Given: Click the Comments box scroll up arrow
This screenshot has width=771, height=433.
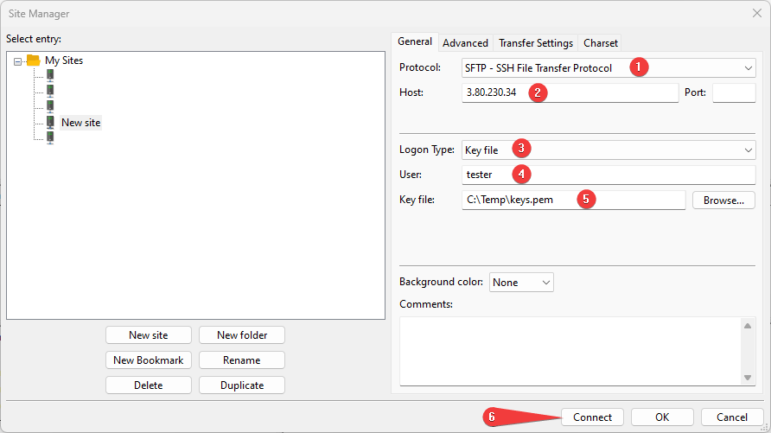Looking at the screenshot, I should coord(748,325).
